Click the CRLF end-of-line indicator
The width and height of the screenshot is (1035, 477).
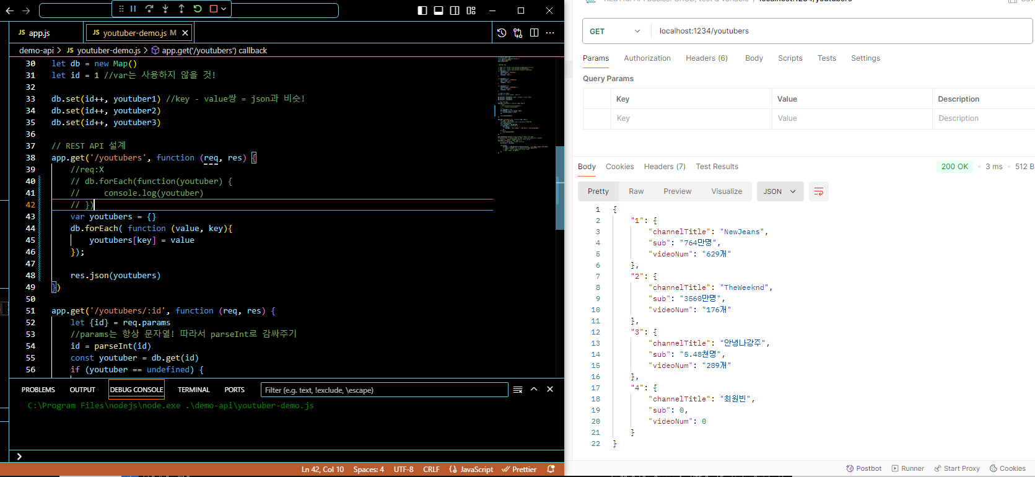tap(431, 470)
